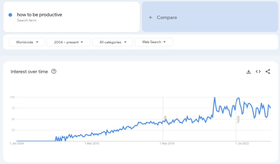280x164 pixels.
Task: Edit the "how to be productive" search term
Action: tap(40, 15)
